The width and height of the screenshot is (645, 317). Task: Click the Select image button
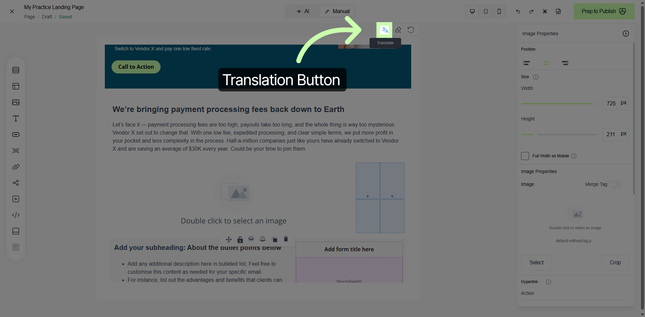536,263
